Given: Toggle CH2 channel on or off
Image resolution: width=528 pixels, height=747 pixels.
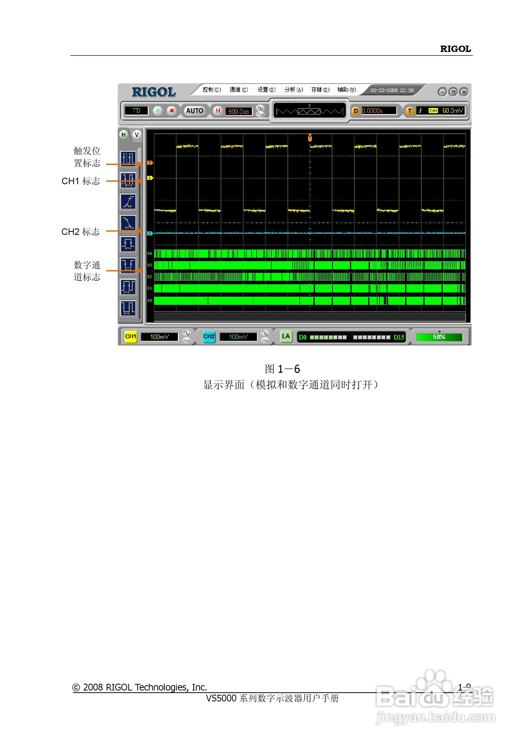Looking at the screenshot, I should pos(210,337).
